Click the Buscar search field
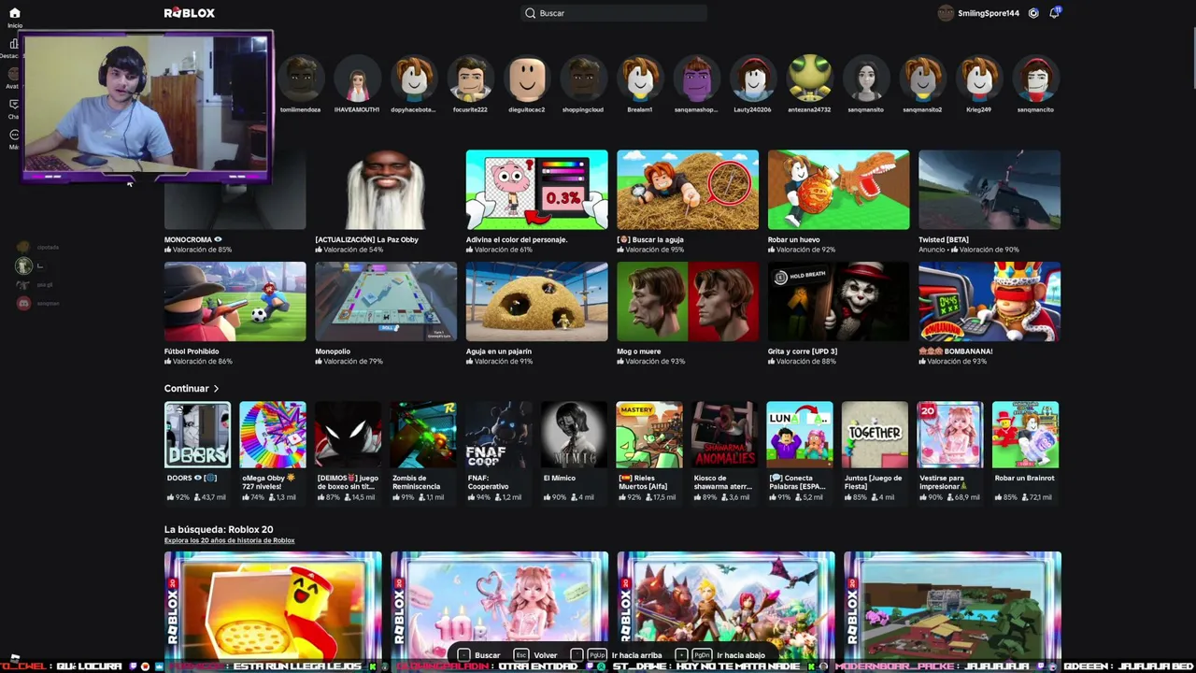This screenshot has height=673, width=1196. click(x=614, y=13)
